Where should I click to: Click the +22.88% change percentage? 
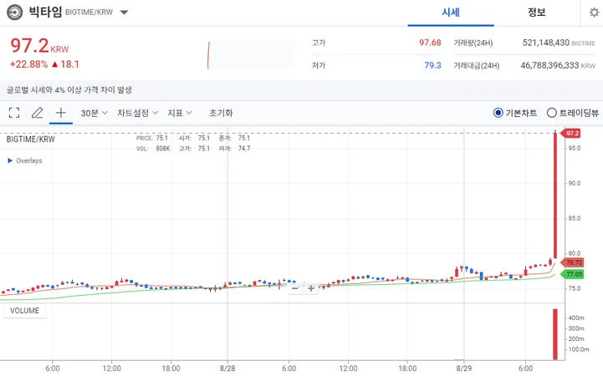pyautogui.click(x=28, y=64)
